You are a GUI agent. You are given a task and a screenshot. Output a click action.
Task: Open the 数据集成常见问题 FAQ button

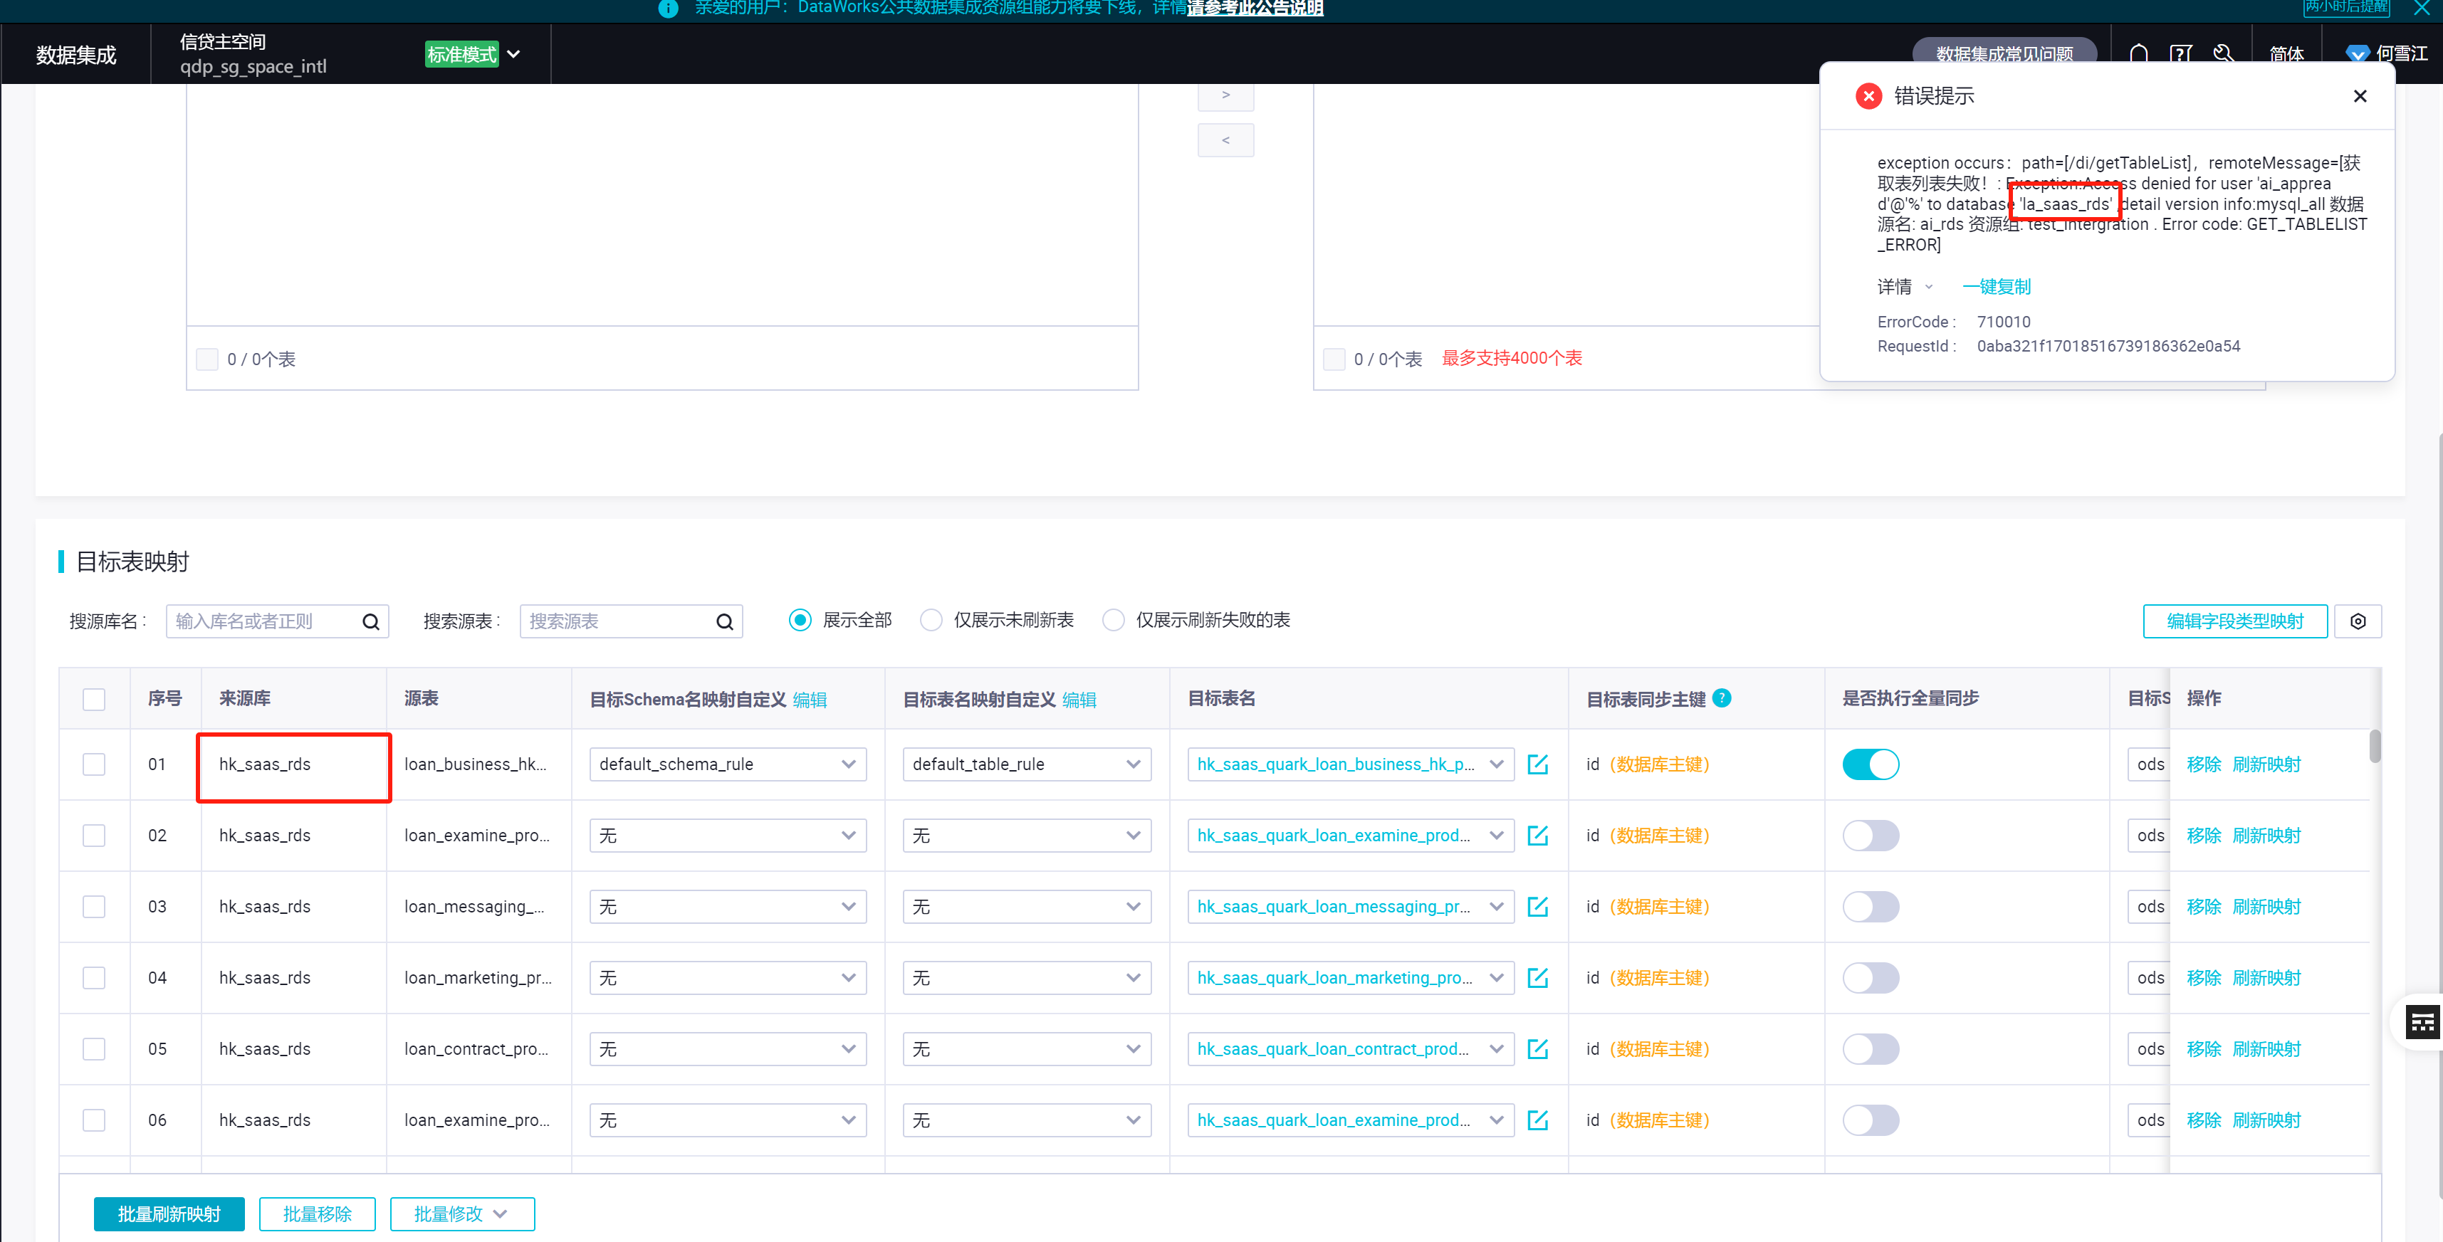point(2004,54)
